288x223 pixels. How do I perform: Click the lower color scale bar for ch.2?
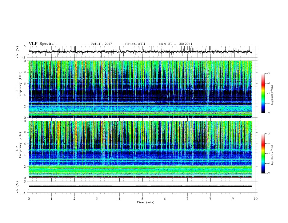(263, 153)
